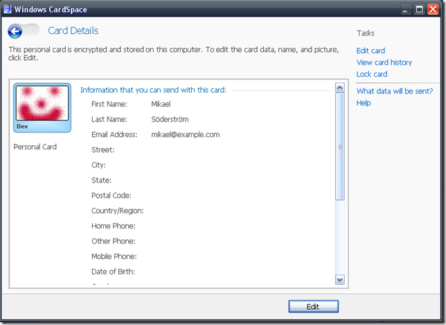This screenshot has width=446, height=325.
Task: Select the first name value Mikael
Action: [x=161, y=104]
